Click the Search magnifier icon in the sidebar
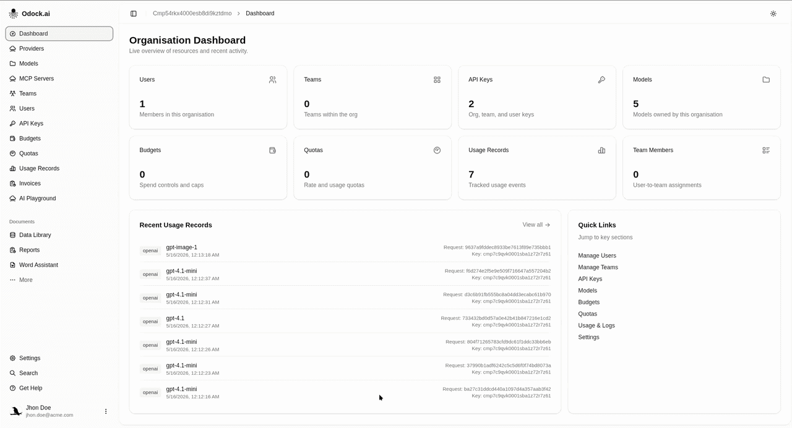 13,373
